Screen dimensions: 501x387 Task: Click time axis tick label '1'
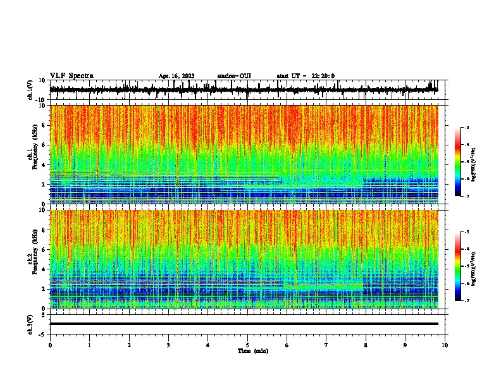(89, 345)
